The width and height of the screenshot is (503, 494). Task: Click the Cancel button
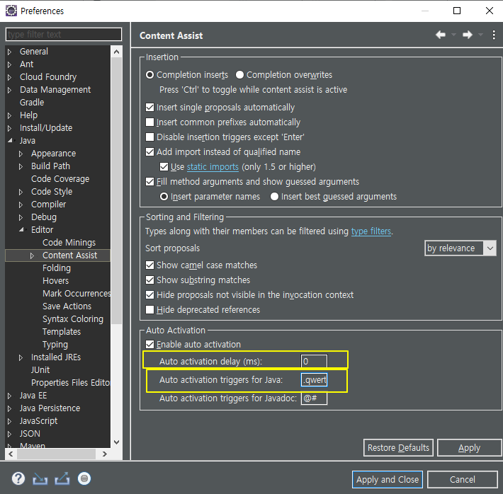(x=462, y=480)
